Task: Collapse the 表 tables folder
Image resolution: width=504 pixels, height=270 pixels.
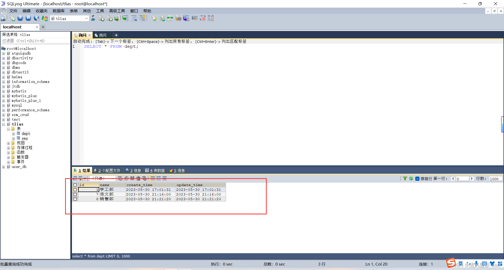Action: click(x=9, y=129)
